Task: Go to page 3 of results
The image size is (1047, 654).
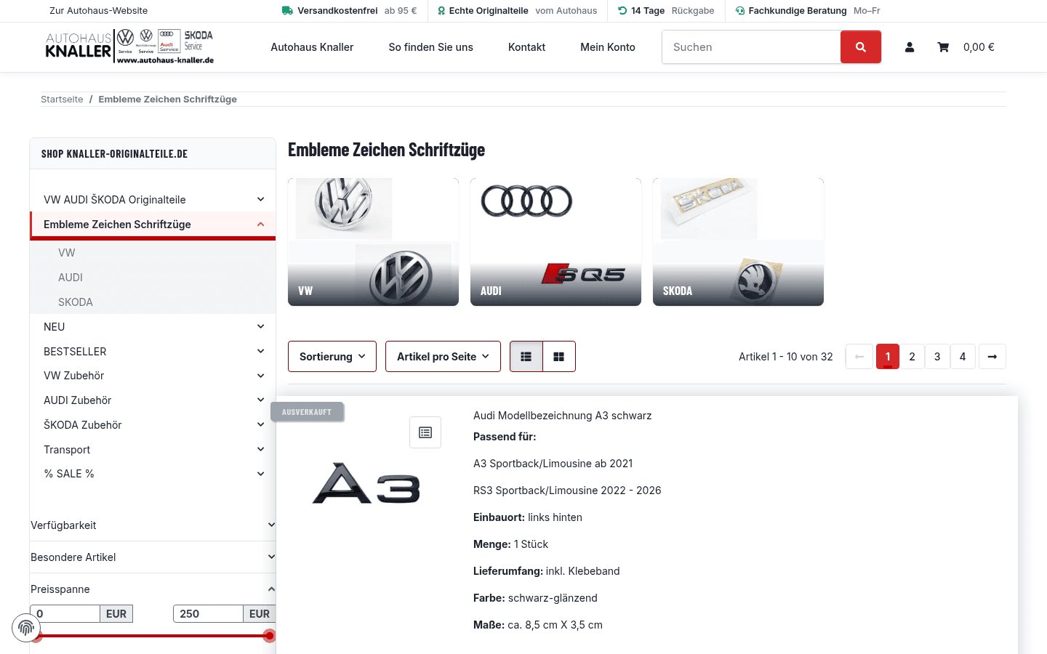Action: pyautogui.click(x=937, y=357)
